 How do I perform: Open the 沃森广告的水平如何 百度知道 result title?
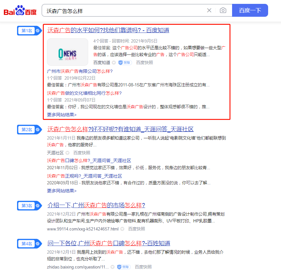(x=108, y=30)
